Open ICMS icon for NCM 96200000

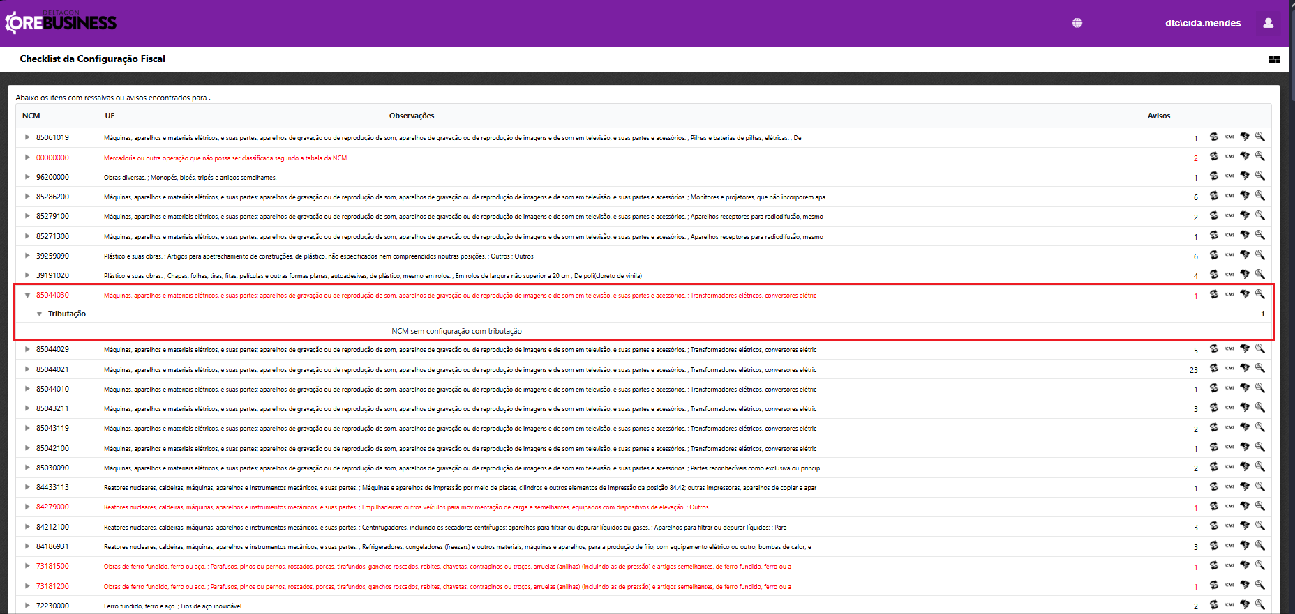[1229, 176]
